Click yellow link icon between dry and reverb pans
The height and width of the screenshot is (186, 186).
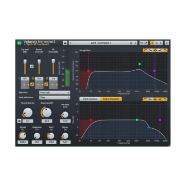[x=32, y=84]
